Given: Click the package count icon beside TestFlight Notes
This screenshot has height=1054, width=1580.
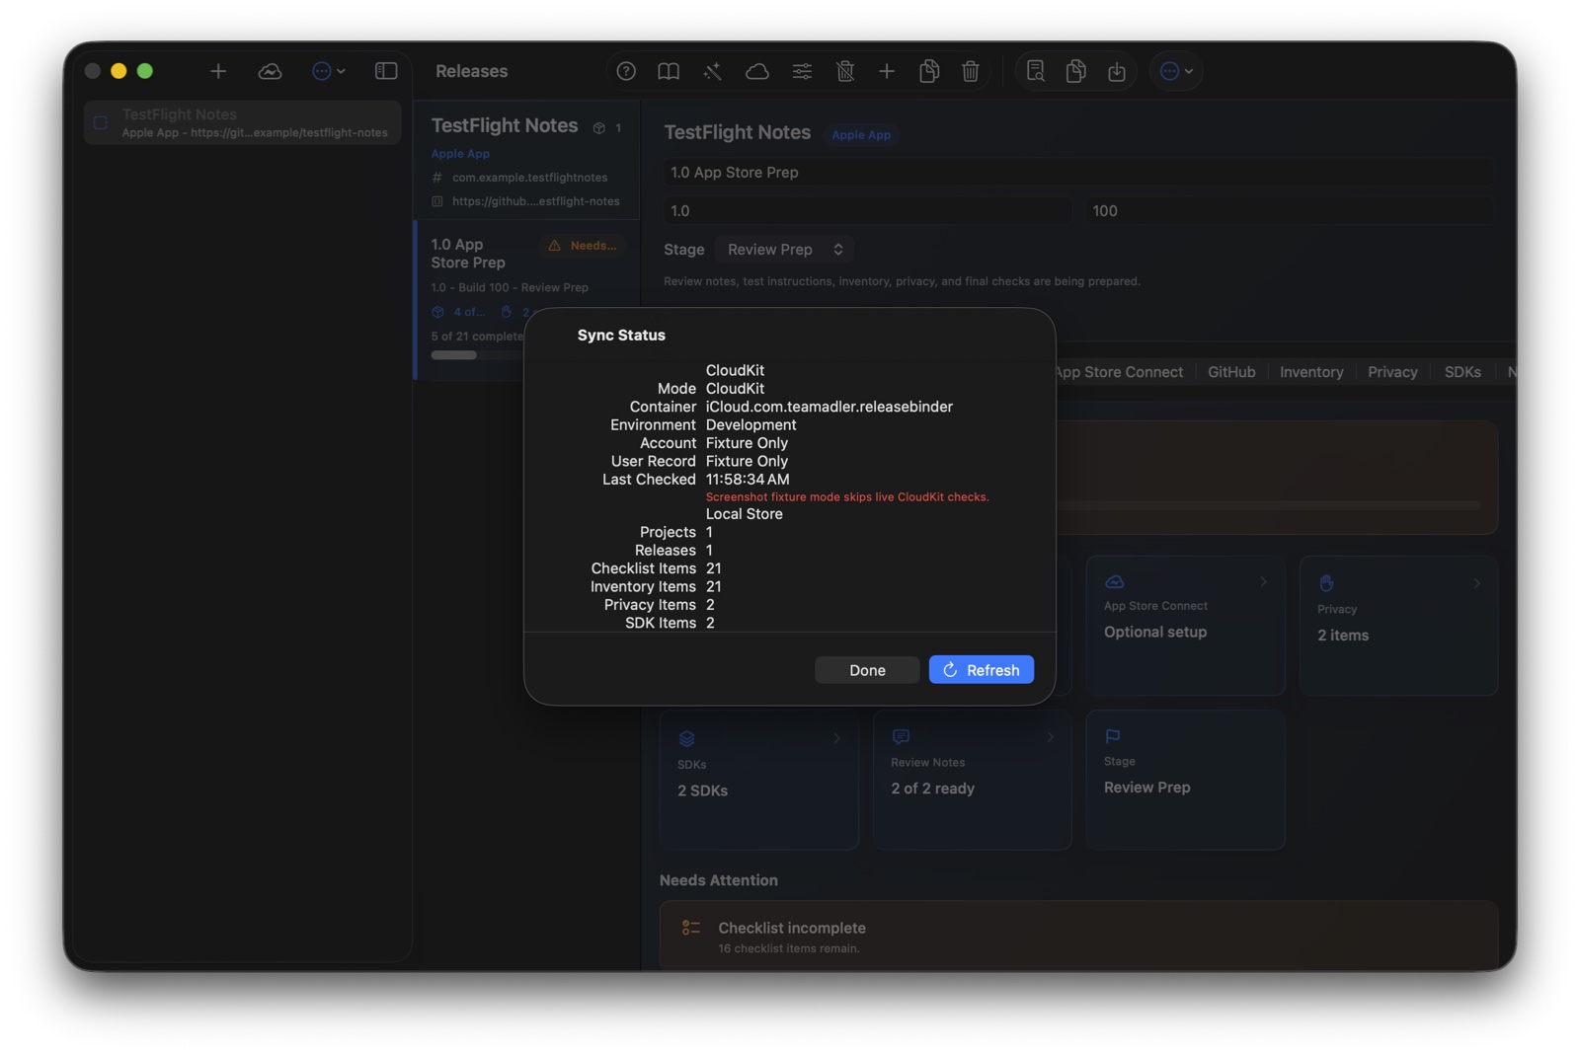Looking at the screenshot, I should [x=599, y=128].
